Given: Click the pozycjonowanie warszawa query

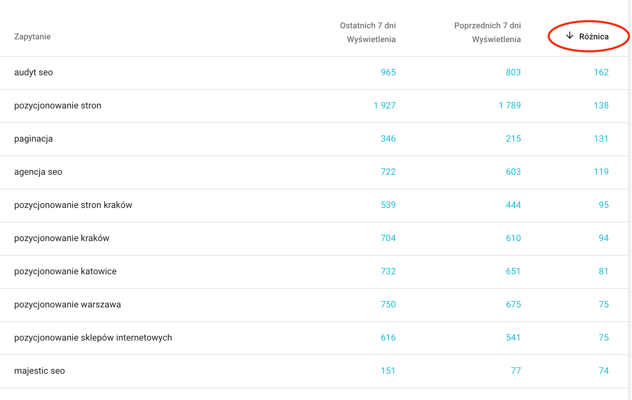Looking at the screenshot, I should pyautogui.click(x=68, y=305).
